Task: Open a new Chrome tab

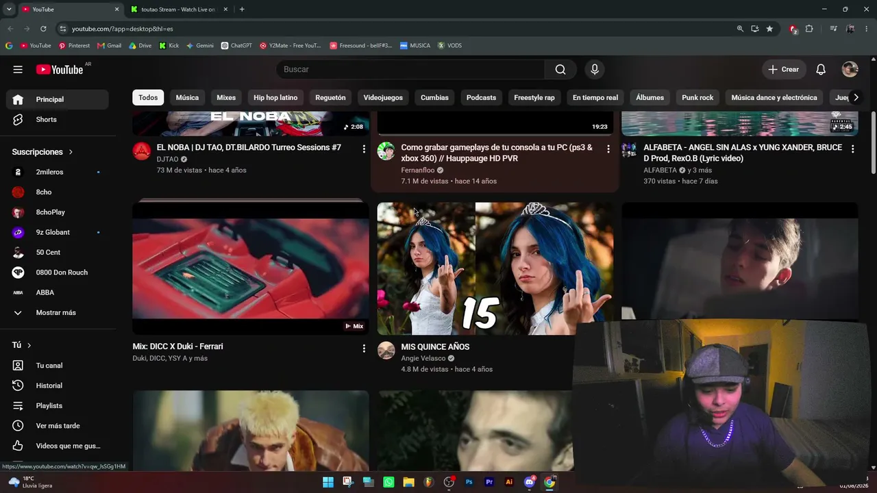Action: click(x=242, y=9)
